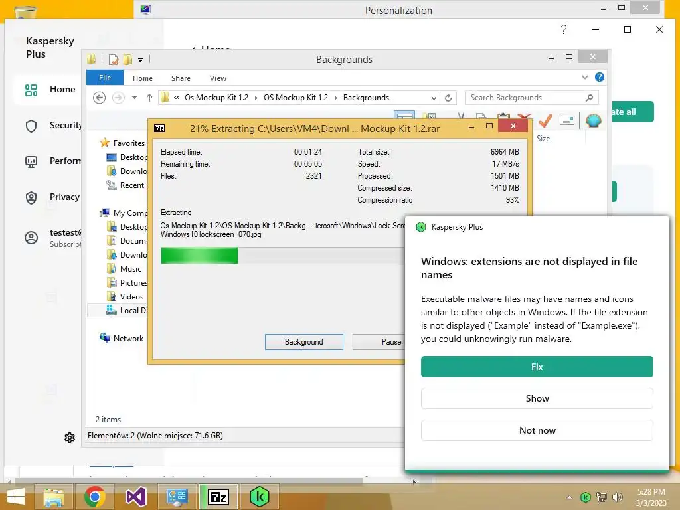Launch Chrome from the taskbar
This screenshot has width=680, height=510.
[95, 497]
